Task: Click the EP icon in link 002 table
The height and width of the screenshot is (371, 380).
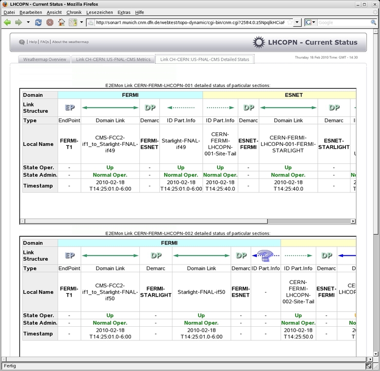Action: coord(70,256)
